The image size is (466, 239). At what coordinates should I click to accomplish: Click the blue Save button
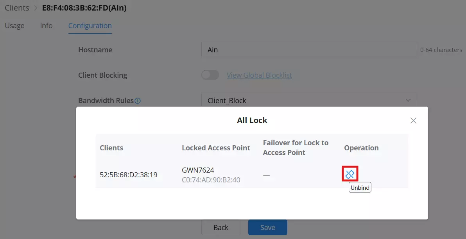[x=268, y=227]
